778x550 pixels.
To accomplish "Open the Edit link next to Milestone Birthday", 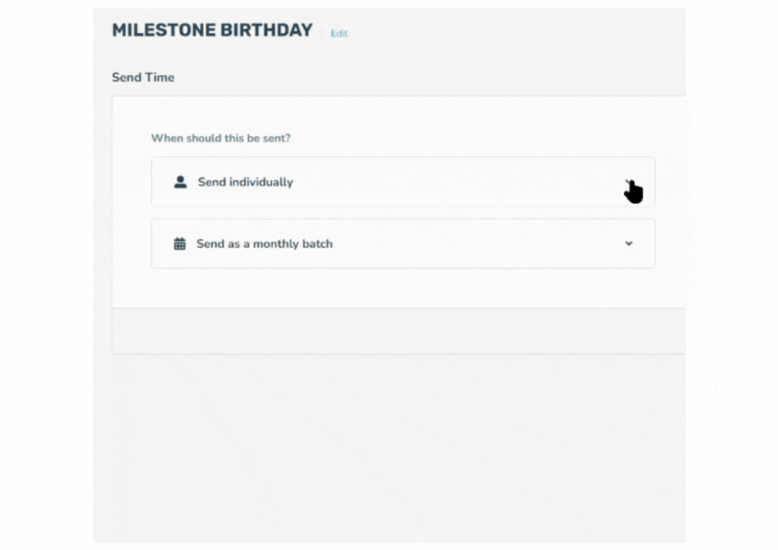I will [x=339, y=33].
